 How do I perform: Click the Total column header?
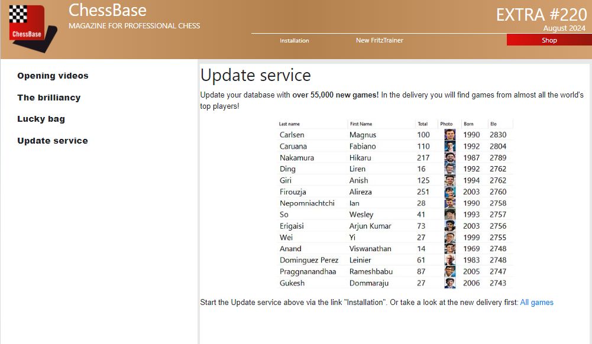point(422,124)
